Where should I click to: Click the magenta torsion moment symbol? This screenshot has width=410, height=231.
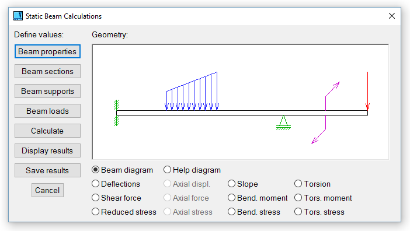(325, 113)
